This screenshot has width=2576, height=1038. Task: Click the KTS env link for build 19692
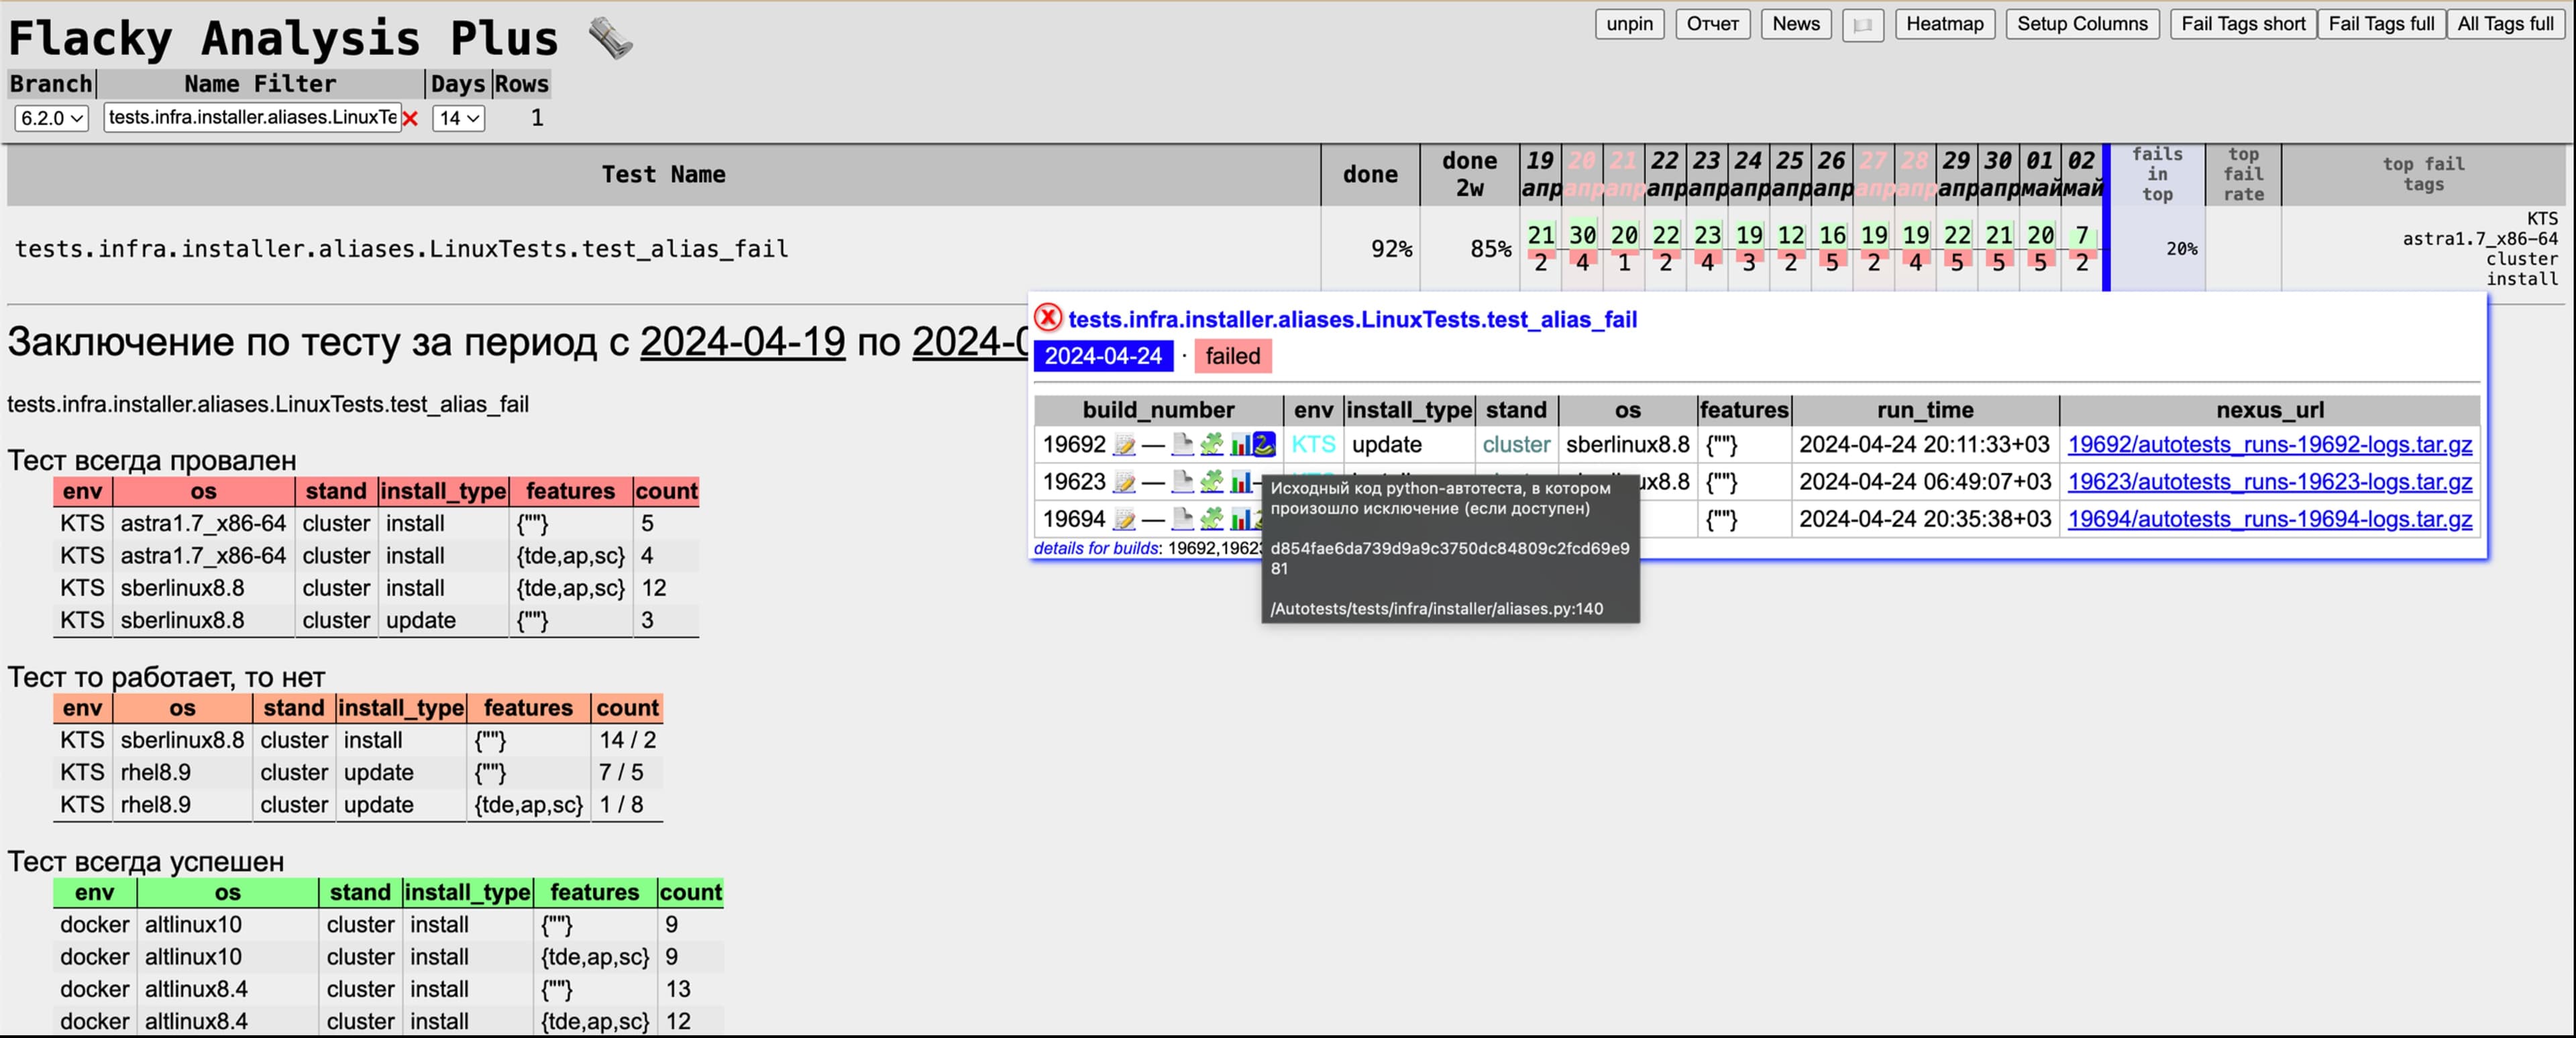coord(1313,445)
